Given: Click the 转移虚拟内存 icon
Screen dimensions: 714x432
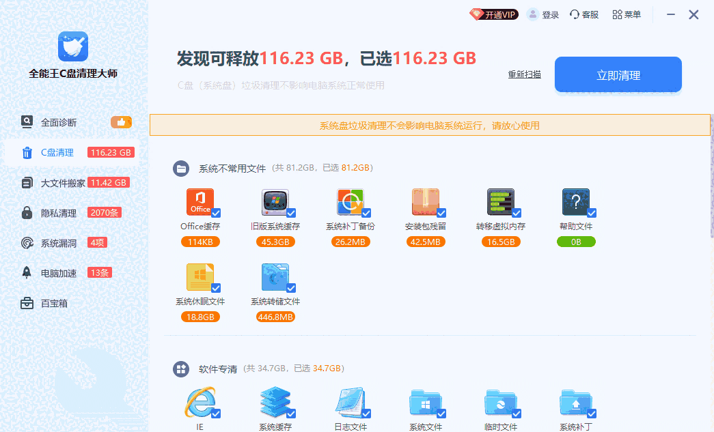Looking at the screenshot, I should click(501, 202).
